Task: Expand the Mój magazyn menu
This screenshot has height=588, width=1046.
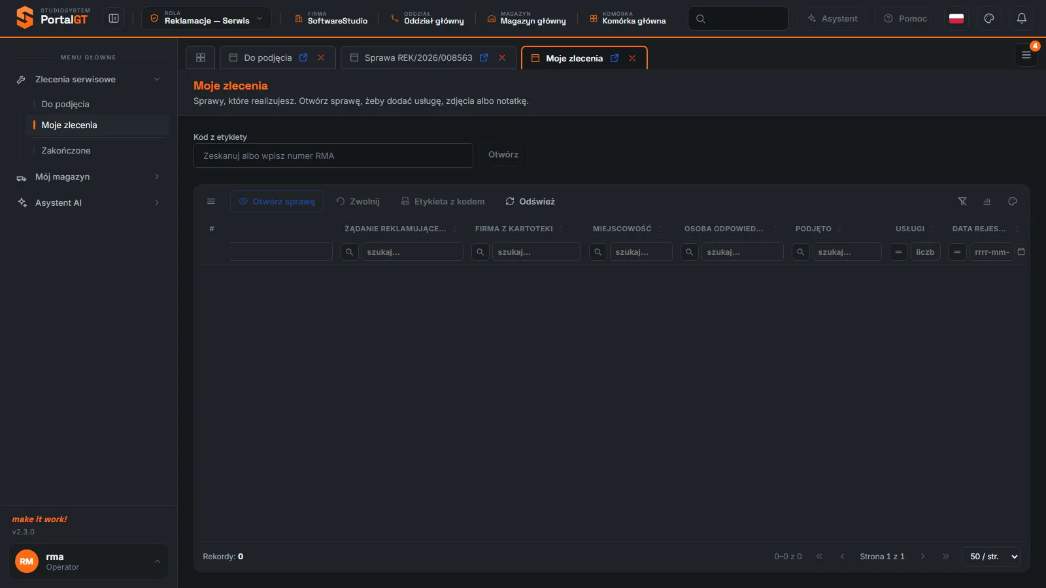Action: [x=88, y=176]
